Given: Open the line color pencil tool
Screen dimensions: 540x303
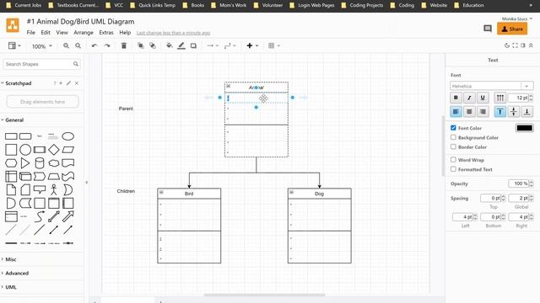Looking at the screenshot, I should tap(181, 45).
